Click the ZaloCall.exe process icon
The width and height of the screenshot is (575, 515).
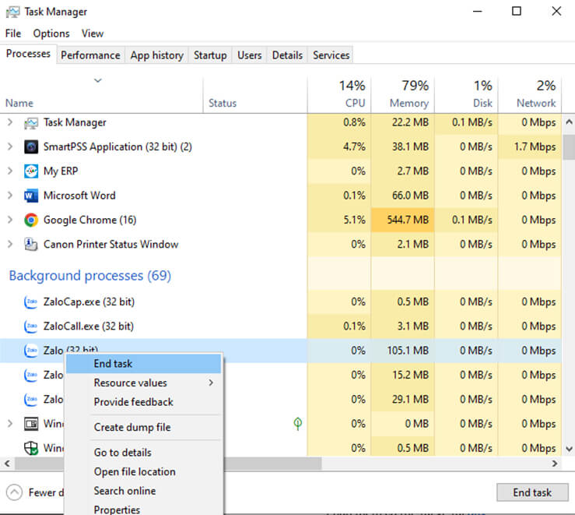(31, 326)
